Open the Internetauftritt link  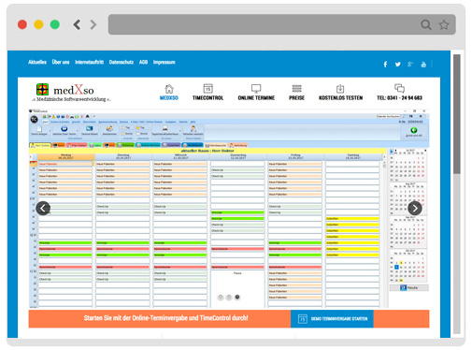click(89, 62)
